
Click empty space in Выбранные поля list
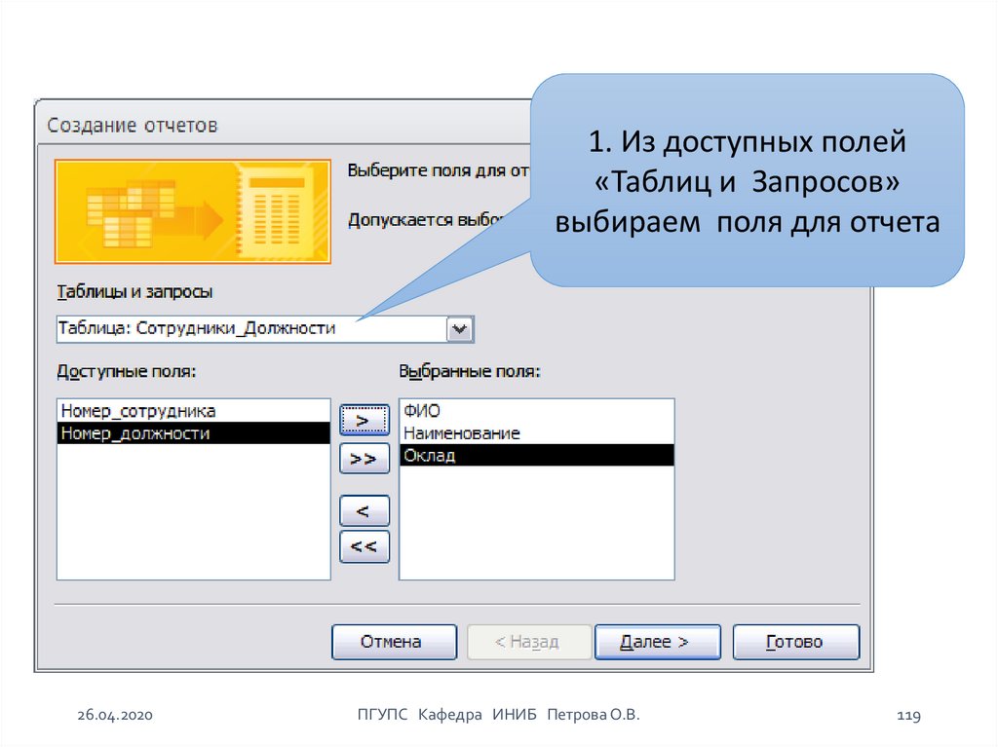536,526
